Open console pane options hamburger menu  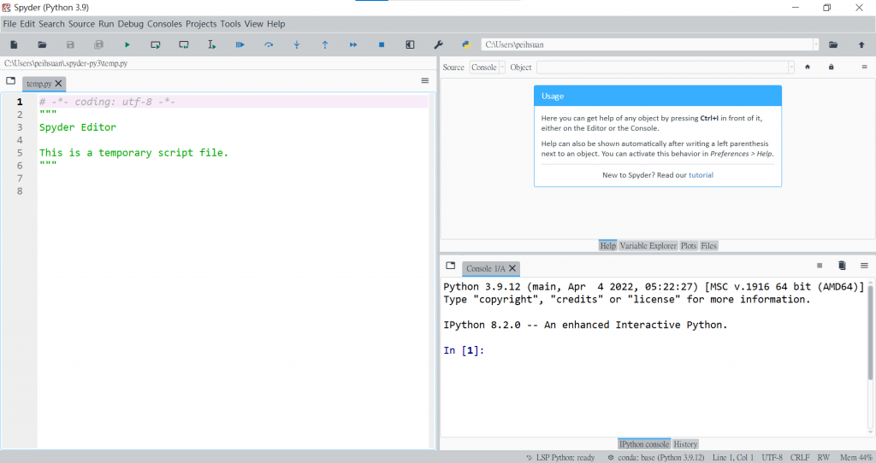[864, 266]
